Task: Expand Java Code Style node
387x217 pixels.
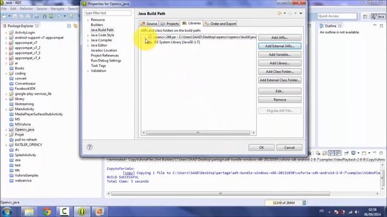Action: 88,35
